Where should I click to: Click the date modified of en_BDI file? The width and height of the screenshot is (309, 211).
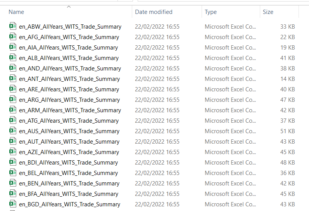coord(157,163)
